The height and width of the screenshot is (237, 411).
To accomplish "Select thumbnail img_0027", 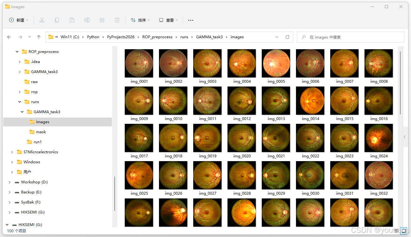I will point(207,175).
